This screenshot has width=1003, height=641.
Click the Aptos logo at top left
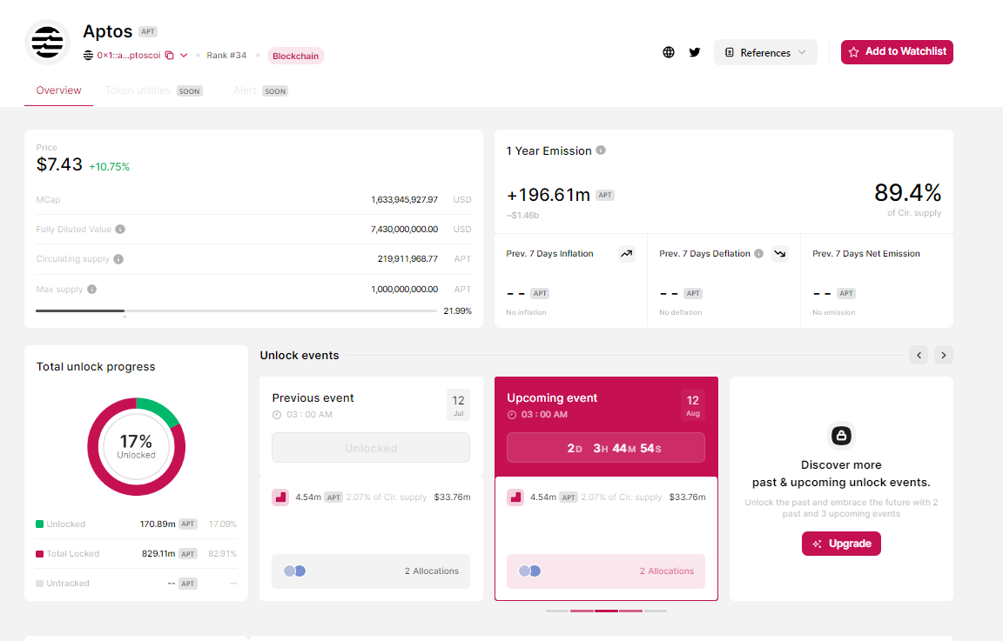(48, 42)
